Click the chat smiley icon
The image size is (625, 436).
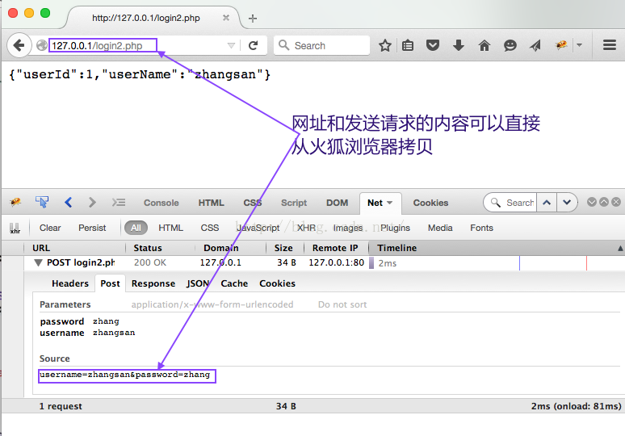[510, 45]
